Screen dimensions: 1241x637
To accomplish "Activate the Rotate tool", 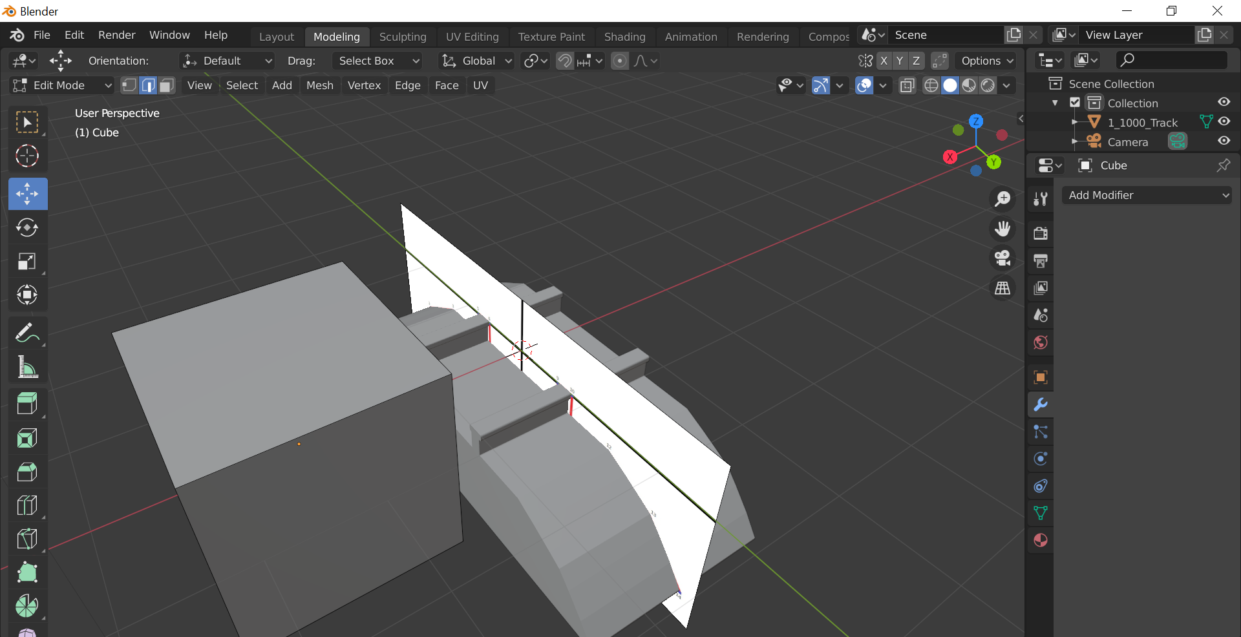I will pos(27,227).
